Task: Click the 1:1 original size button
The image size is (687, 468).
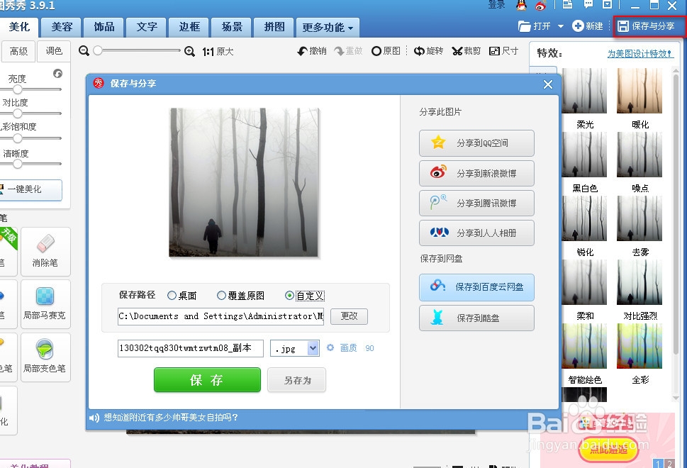Action: 218,52
